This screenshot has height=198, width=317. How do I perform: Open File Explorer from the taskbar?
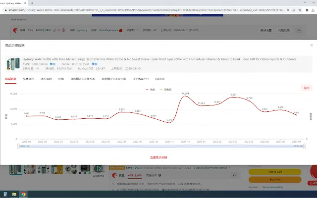click(x=14, y=195)
